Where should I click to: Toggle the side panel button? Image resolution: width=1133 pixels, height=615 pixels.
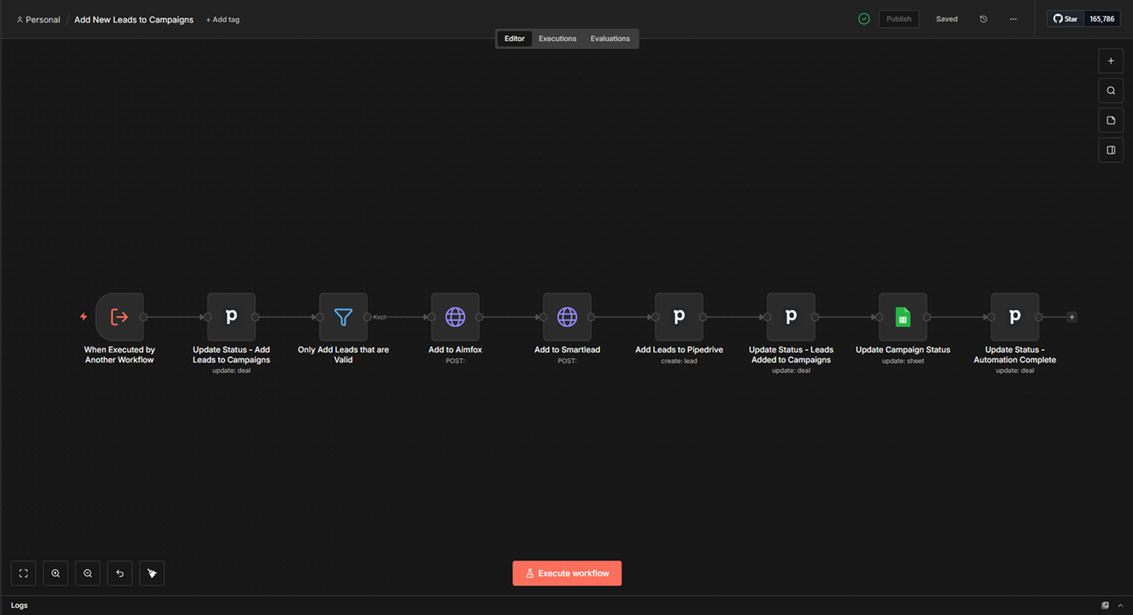[1110, 150]
